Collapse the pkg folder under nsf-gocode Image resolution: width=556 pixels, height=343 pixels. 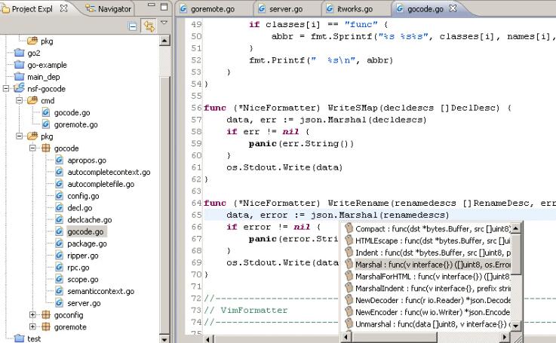click(20, 136)
